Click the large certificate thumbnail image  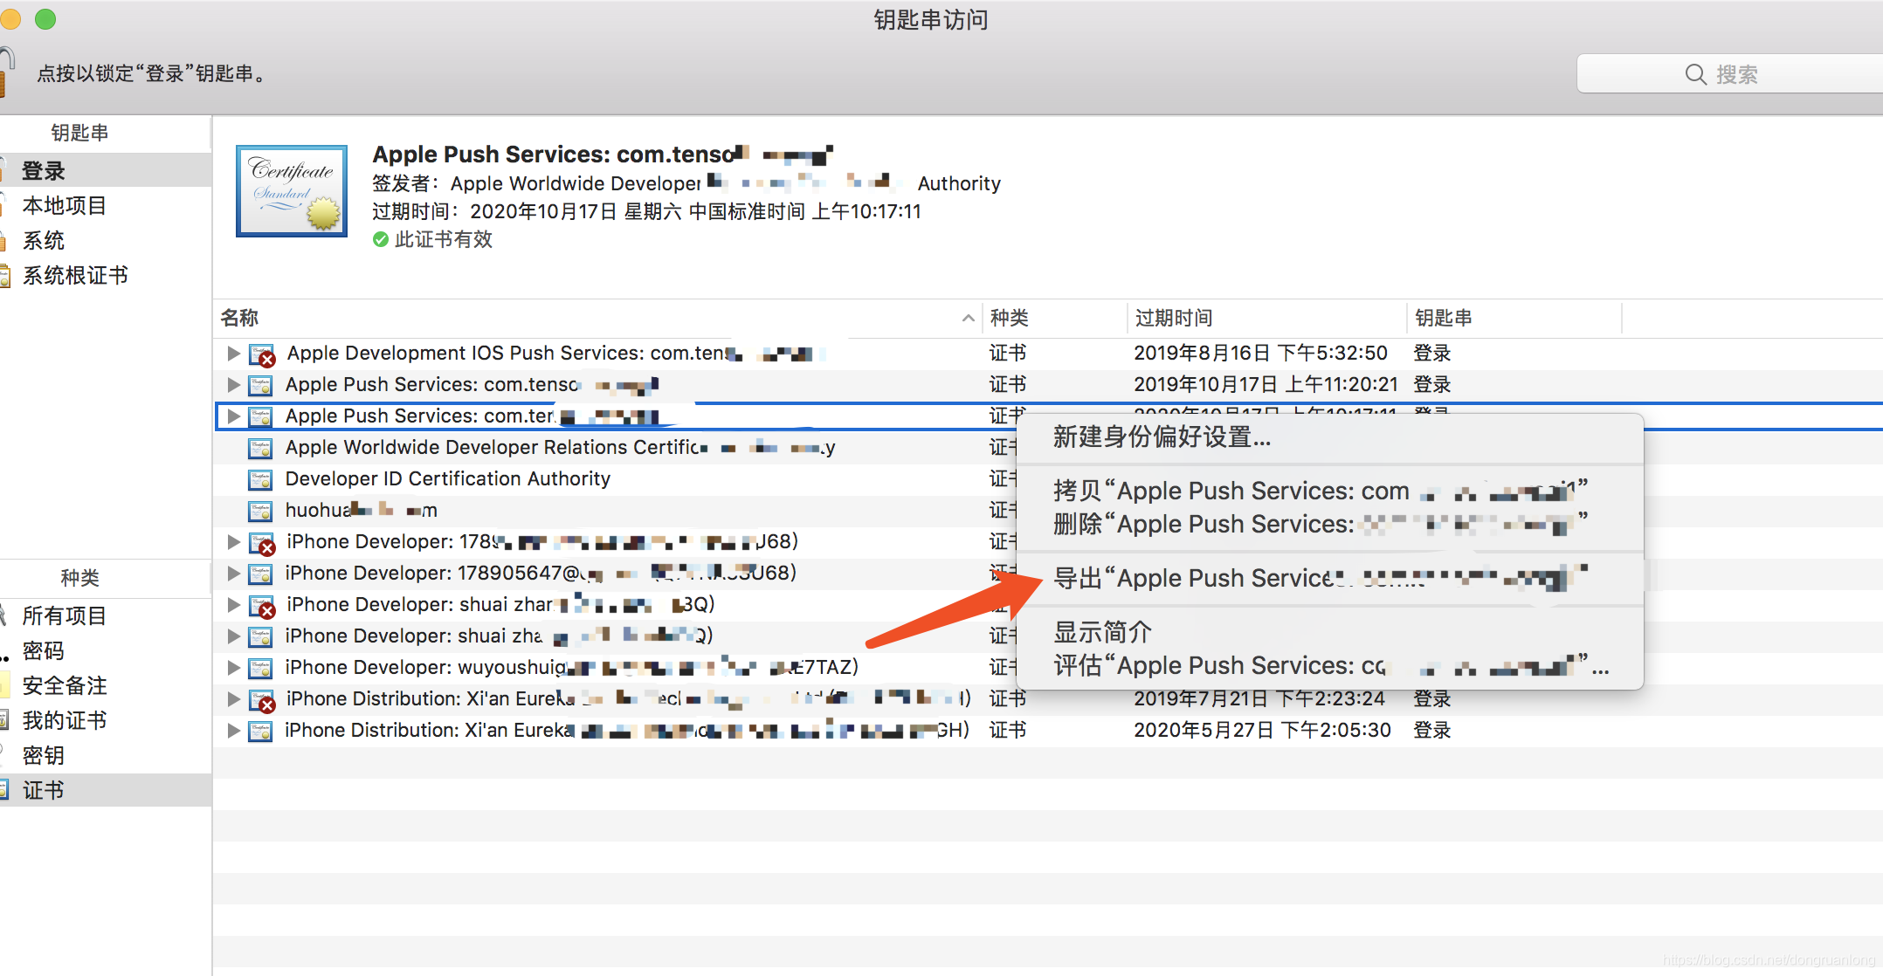click(292, 190)
